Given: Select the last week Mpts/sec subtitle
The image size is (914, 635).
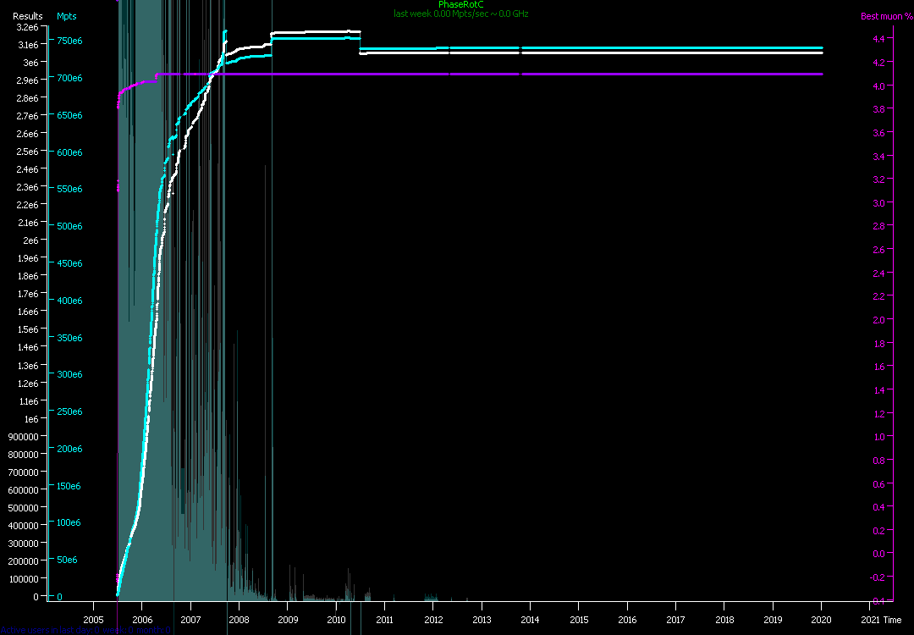Looking at the screenshot, I should coord(460,14).
